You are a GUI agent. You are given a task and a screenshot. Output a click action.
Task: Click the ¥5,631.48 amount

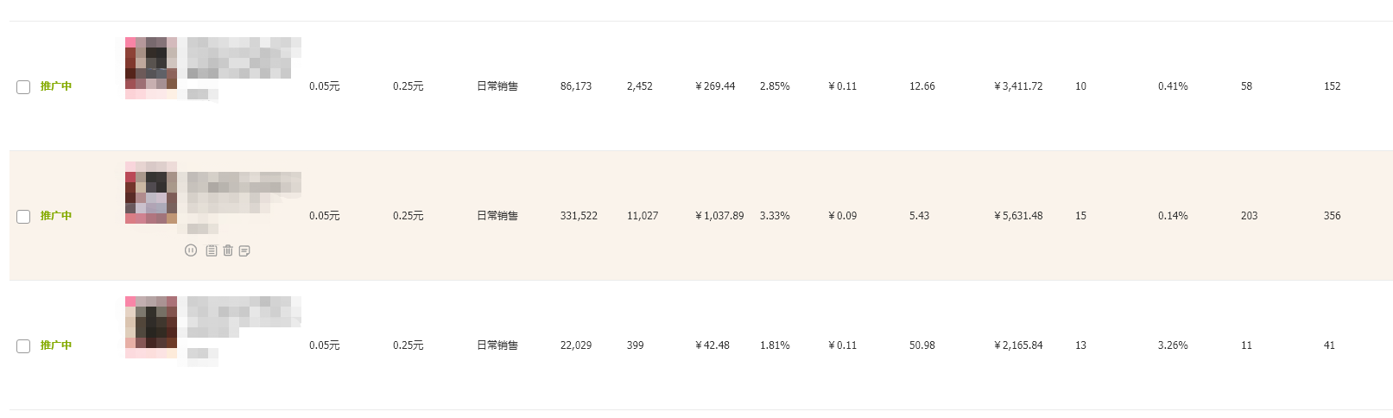point(1018,216)
